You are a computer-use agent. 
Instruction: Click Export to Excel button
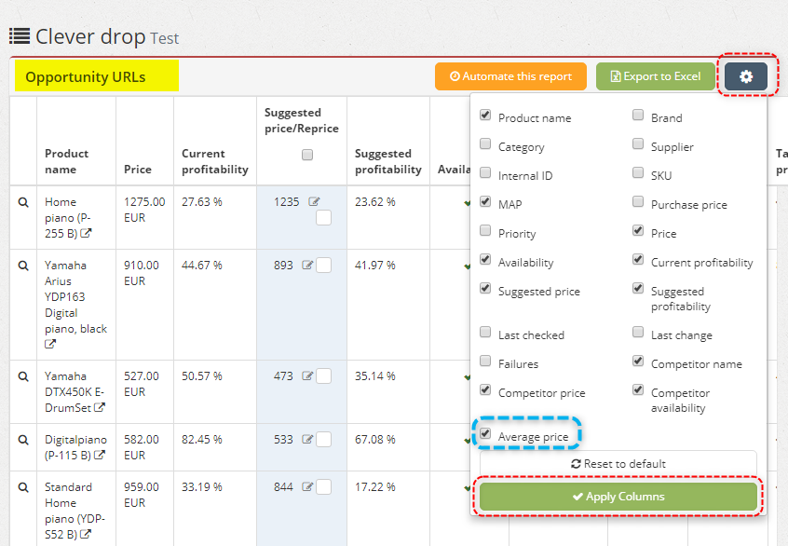656,76
